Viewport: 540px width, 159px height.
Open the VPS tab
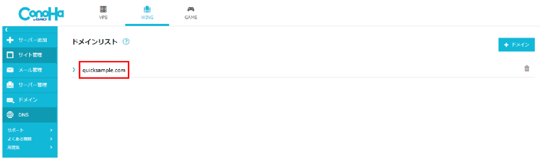[103, 13]
